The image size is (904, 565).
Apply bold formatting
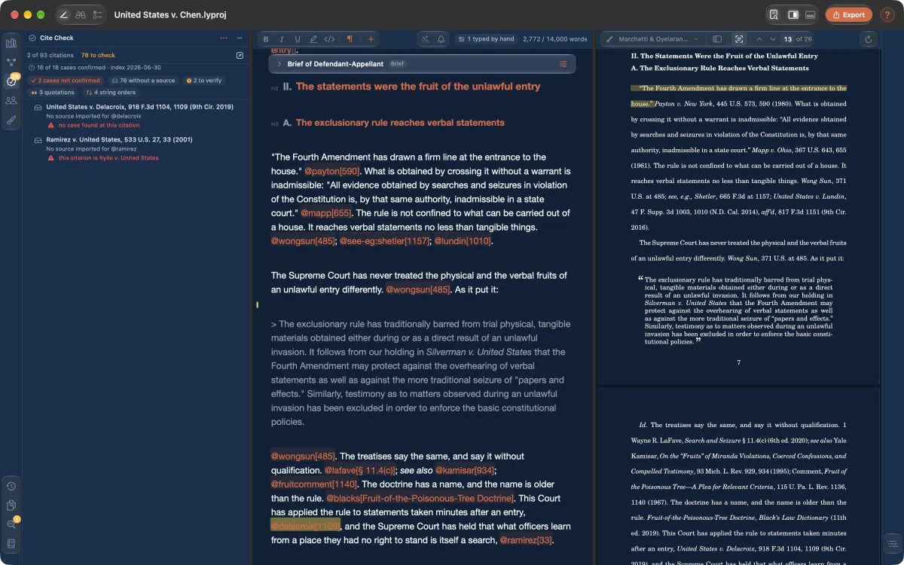266,38
